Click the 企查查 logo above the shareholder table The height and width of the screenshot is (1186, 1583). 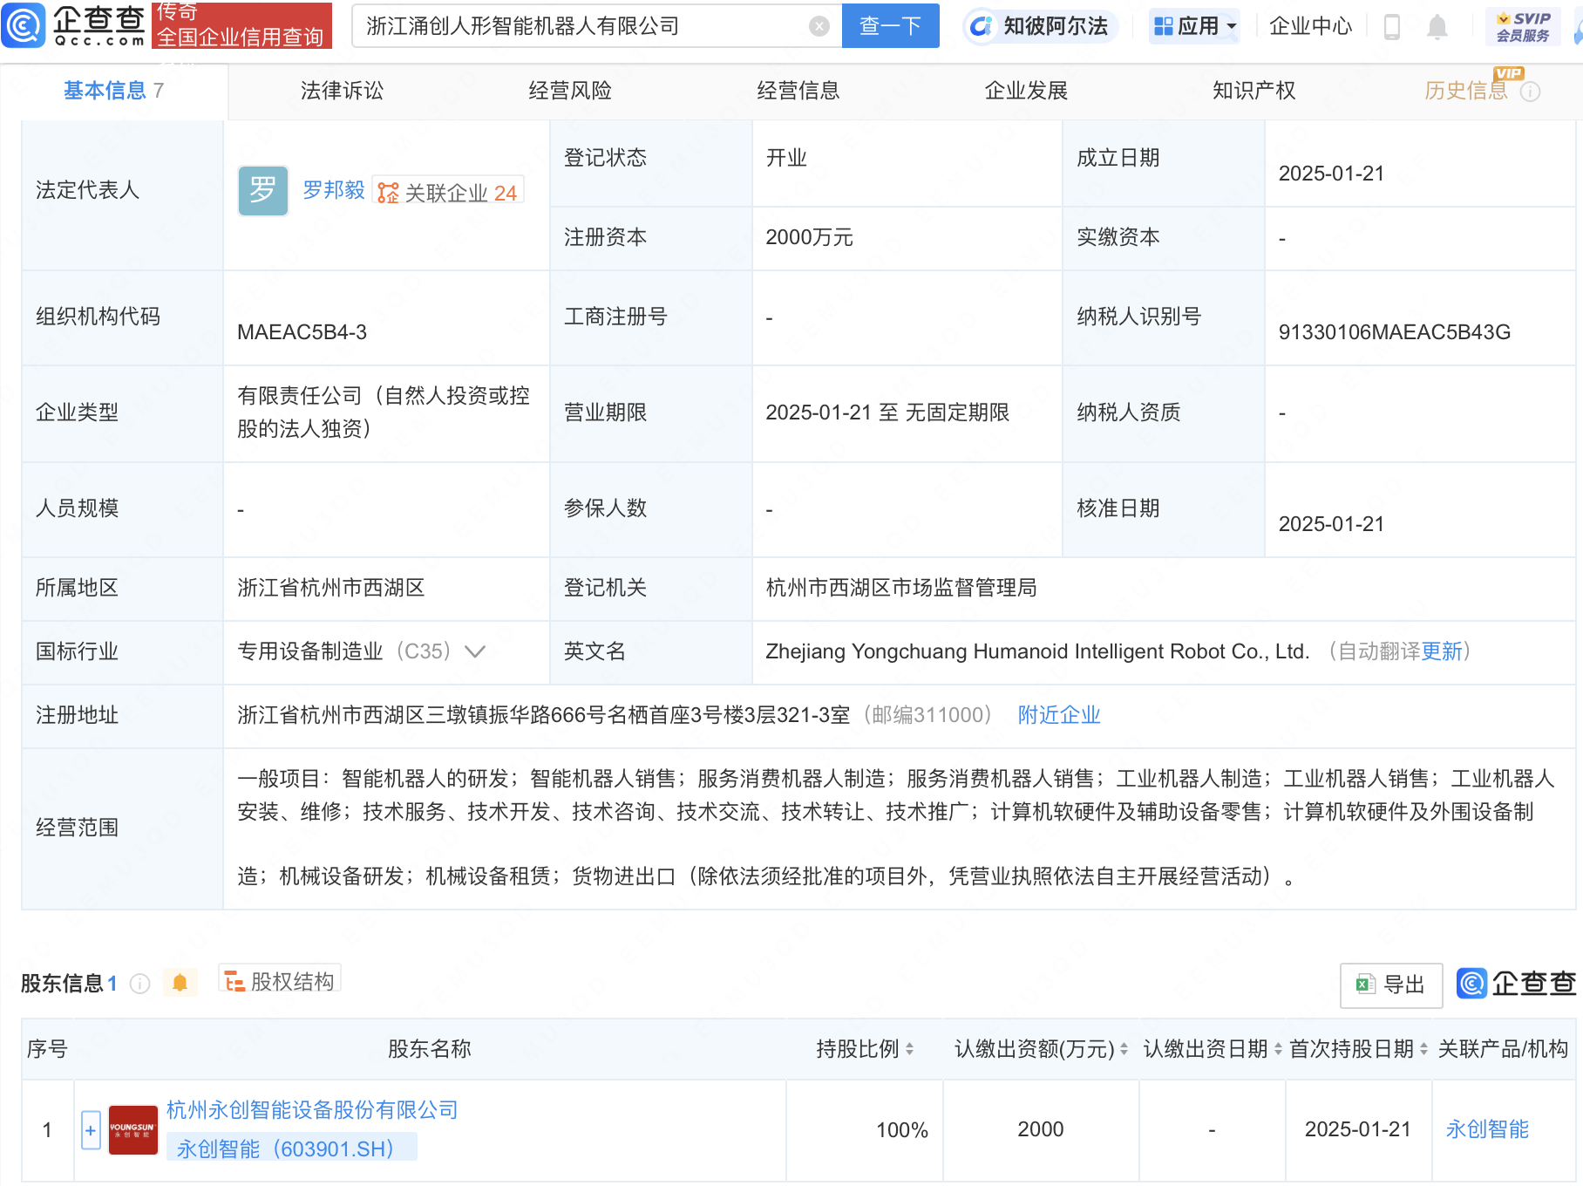pyautogui.click(x=1516, y=983)
